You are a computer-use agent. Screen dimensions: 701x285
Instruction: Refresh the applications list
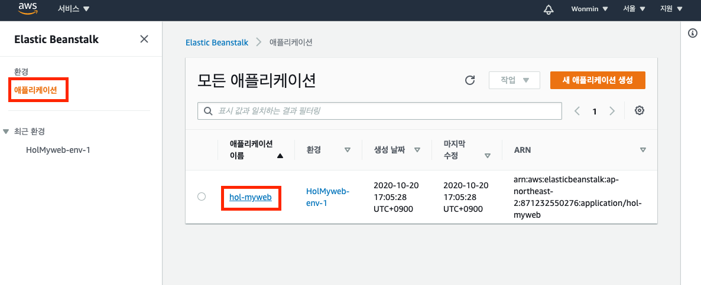[x=469, y=80]
